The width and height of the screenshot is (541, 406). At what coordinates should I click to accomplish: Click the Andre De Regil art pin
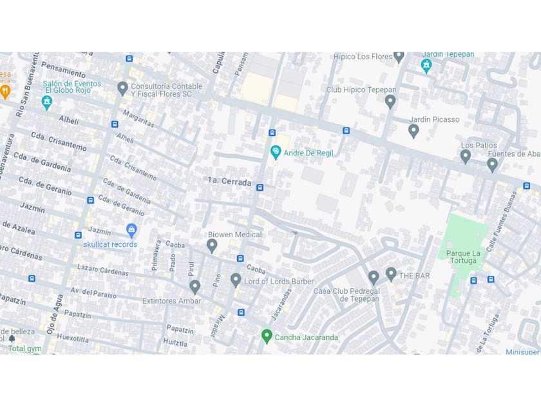coord(276,153)
